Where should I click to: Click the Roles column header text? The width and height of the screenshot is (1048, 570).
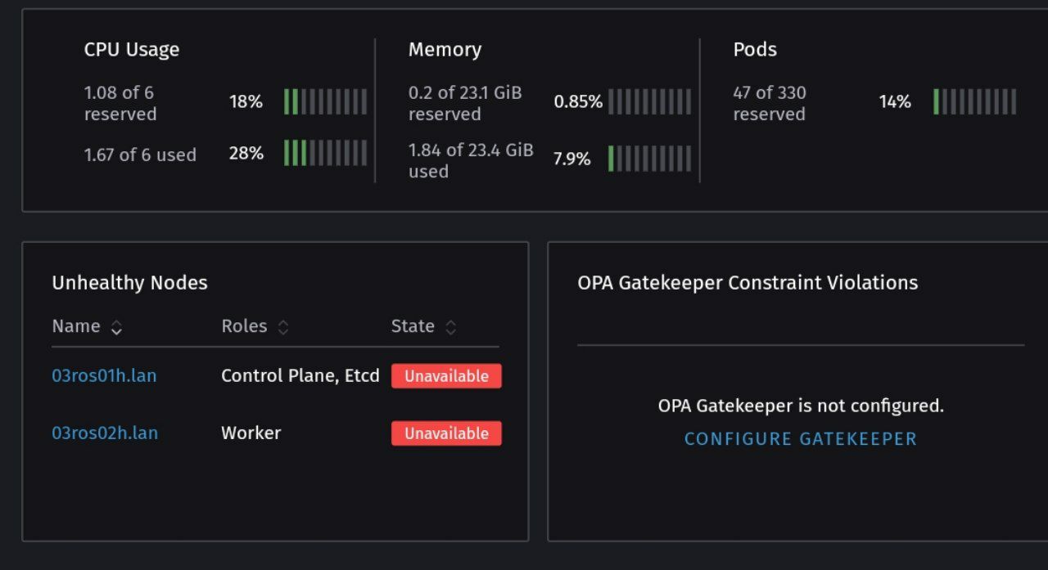[x=244, y=326]
